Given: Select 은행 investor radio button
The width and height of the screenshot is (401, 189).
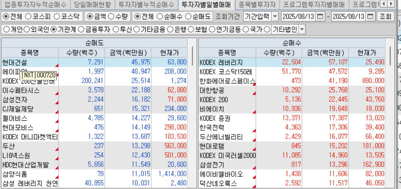Looking at the screenshot, I should coord(170,30).
